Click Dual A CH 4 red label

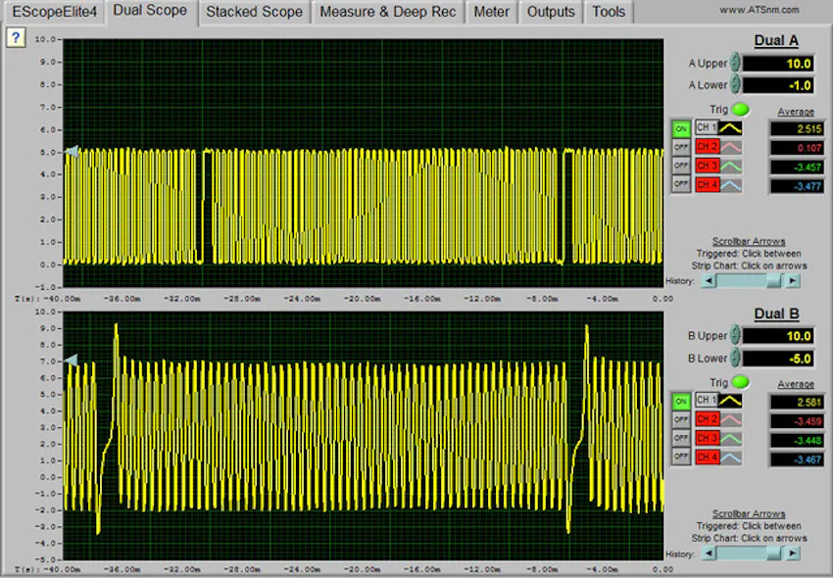click(708, 185)
